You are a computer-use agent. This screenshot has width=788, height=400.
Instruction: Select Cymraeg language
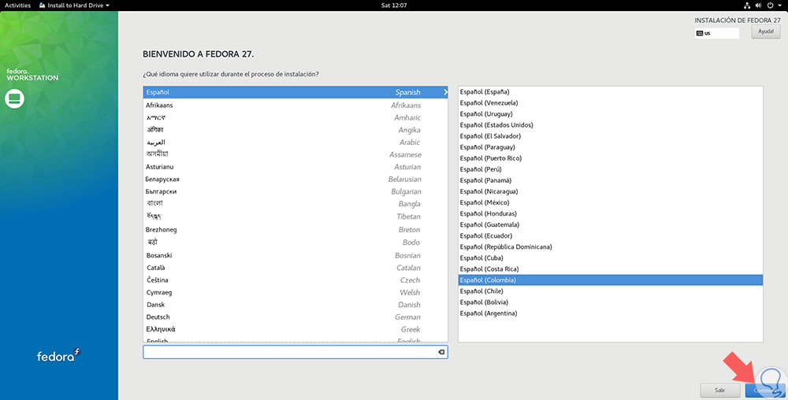pyautogui.click(x=295, y=292)
